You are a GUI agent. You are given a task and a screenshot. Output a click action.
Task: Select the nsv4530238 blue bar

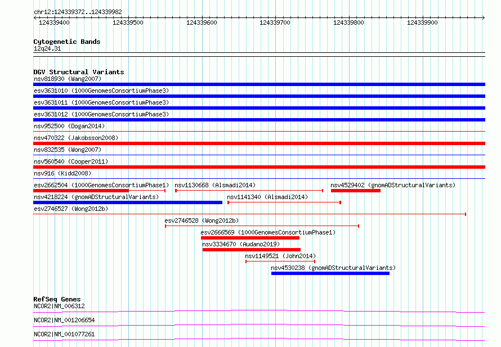click(x=330, y=273)
